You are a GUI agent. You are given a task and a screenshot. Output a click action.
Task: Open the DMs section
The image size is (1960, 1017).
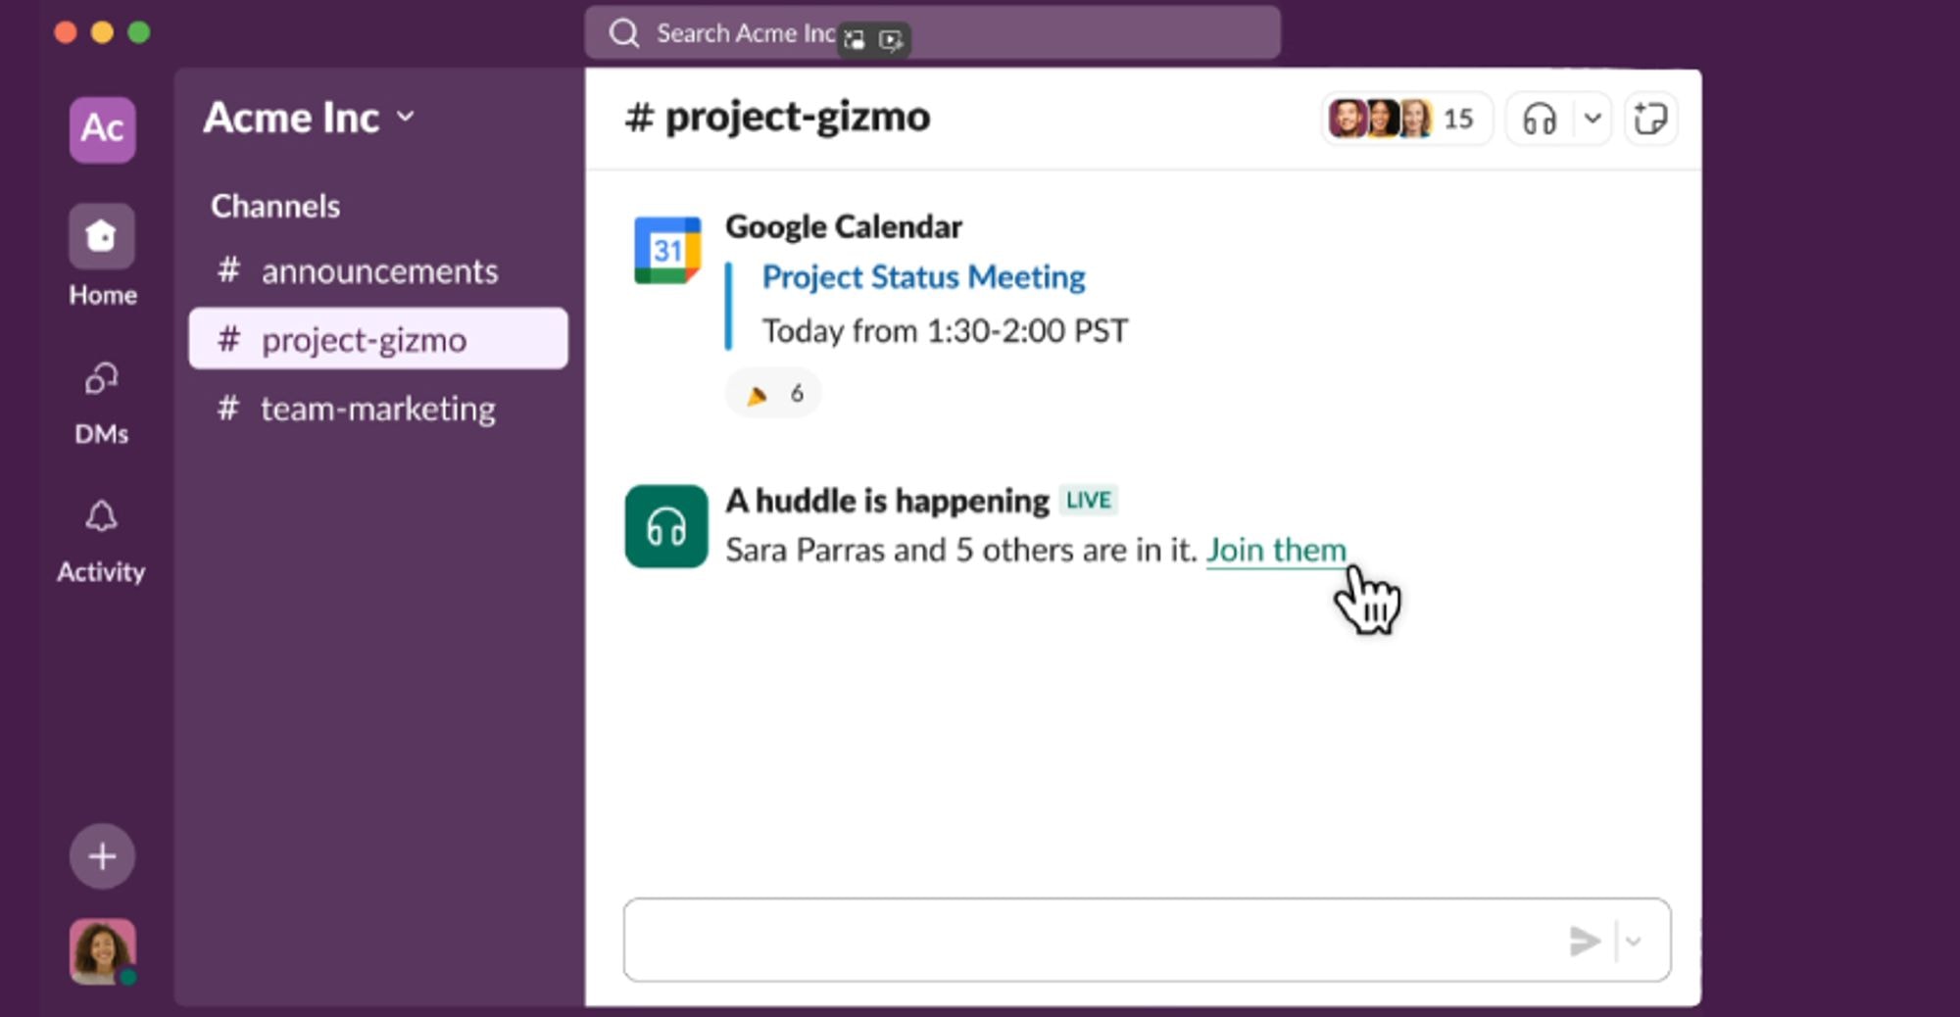(x=102, y=378)
